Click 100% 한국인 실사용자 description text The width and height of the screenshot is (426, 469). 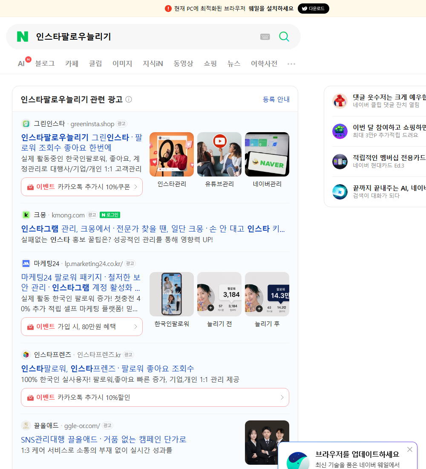130,379
